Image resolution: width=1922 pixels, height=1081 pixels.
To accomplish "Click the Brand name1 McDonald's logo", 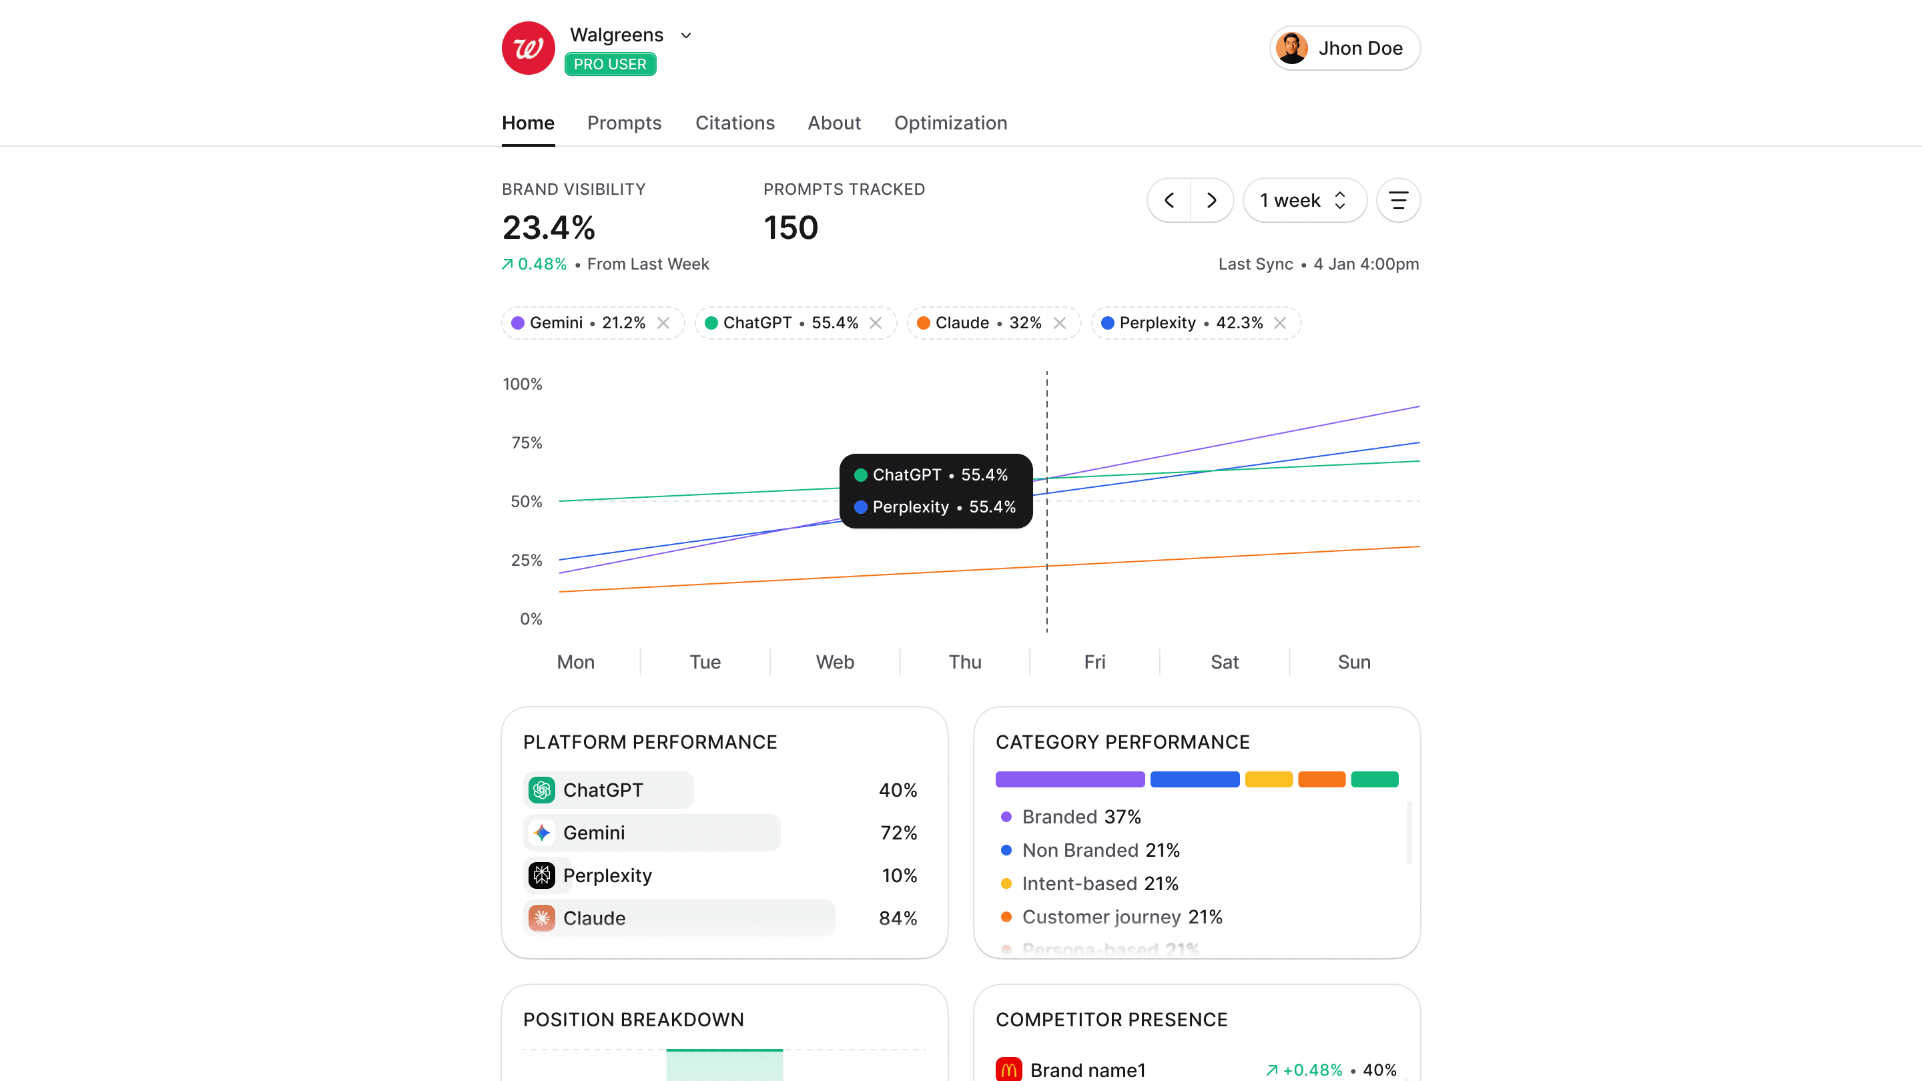I will [1009, 1069].
